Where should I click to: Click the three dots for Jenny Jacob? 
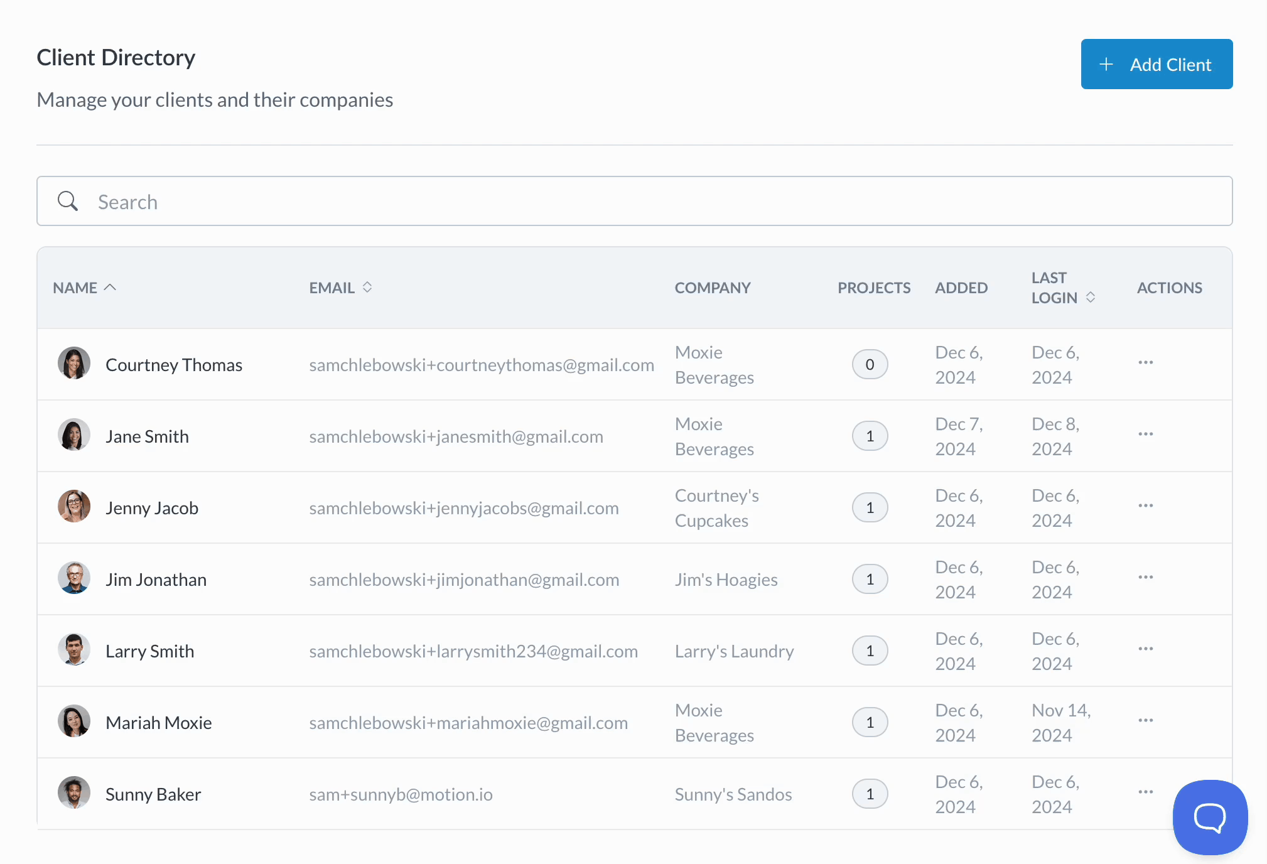1145,506
